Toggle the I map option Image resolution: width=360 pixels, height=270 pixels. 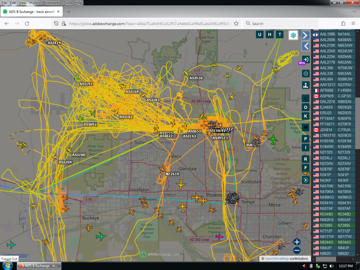pyautogui.click(x=306, y=147)
